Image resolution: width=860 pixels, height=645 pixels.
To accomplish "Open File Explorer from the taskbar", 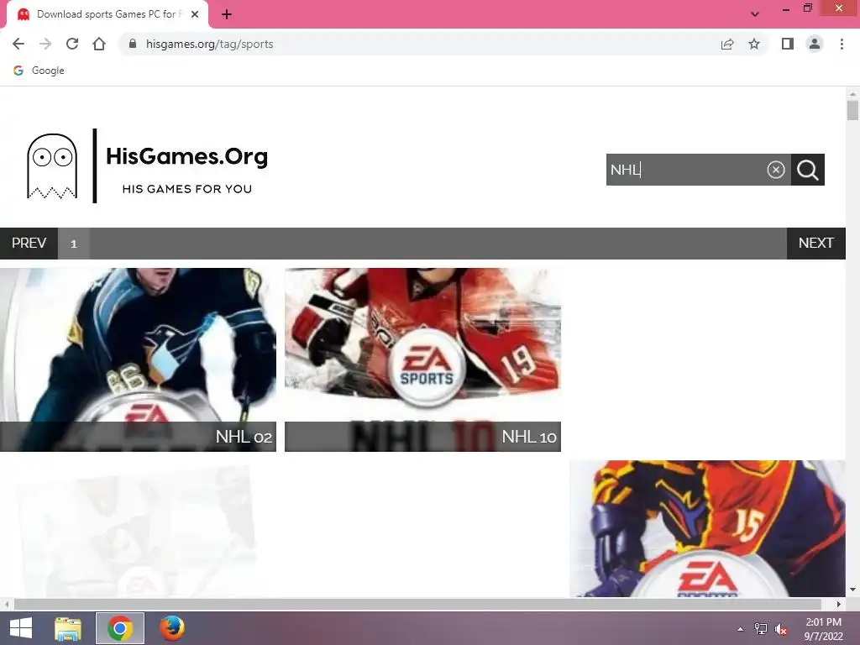I will point(68,628).
